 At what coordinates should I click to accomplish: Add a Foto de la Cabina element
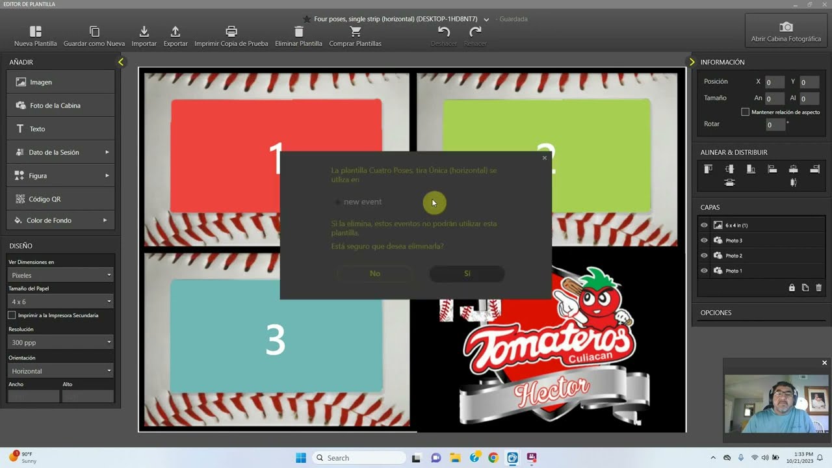pos(60,105)
